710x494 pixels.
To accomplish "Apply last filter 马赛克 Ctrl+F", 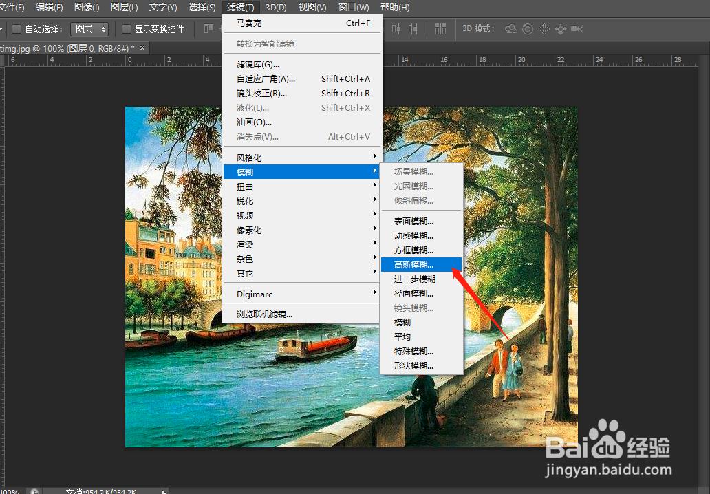I will [302, 23].
